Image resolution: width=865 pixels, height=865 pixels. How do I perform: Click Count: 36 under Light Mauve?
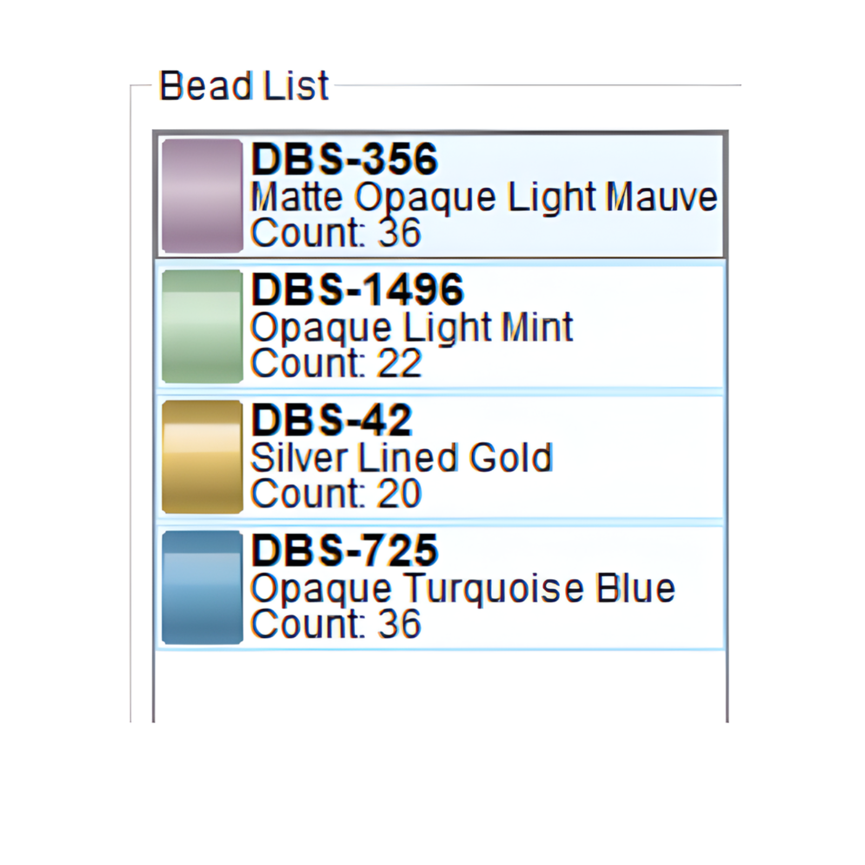[336, 233]
